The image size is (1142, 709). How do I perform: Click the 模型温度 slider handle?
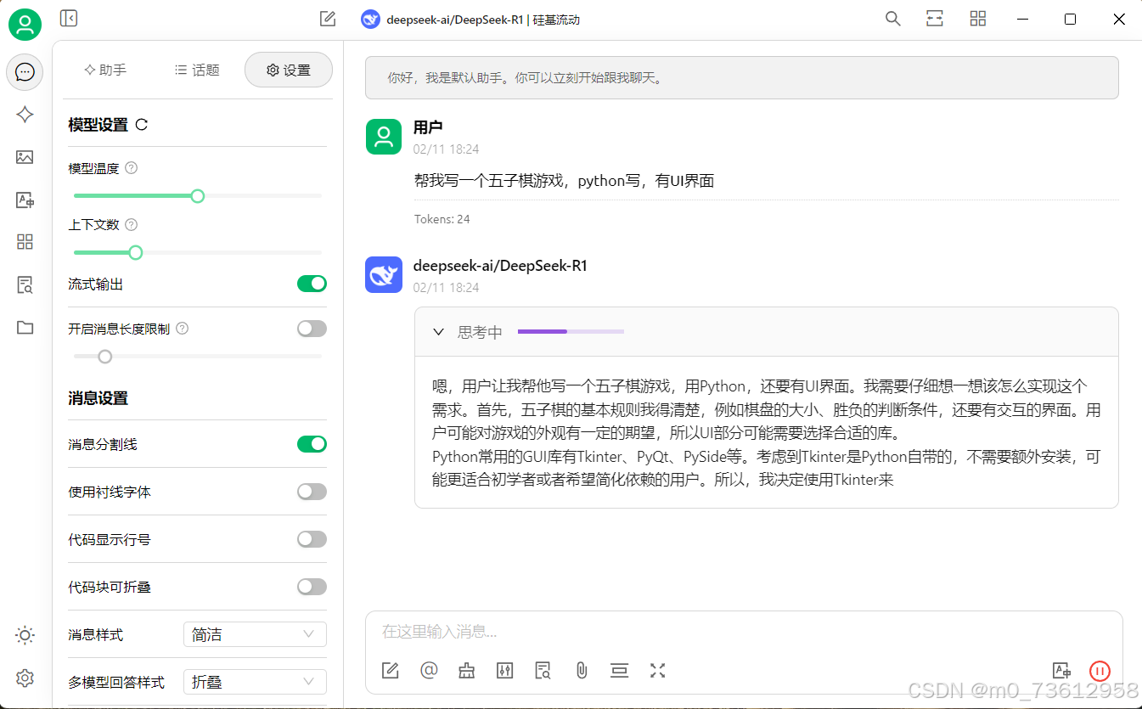(198, 196)
